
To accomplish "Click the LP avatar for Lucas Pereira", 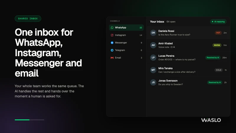I will [x=153, y=58].
